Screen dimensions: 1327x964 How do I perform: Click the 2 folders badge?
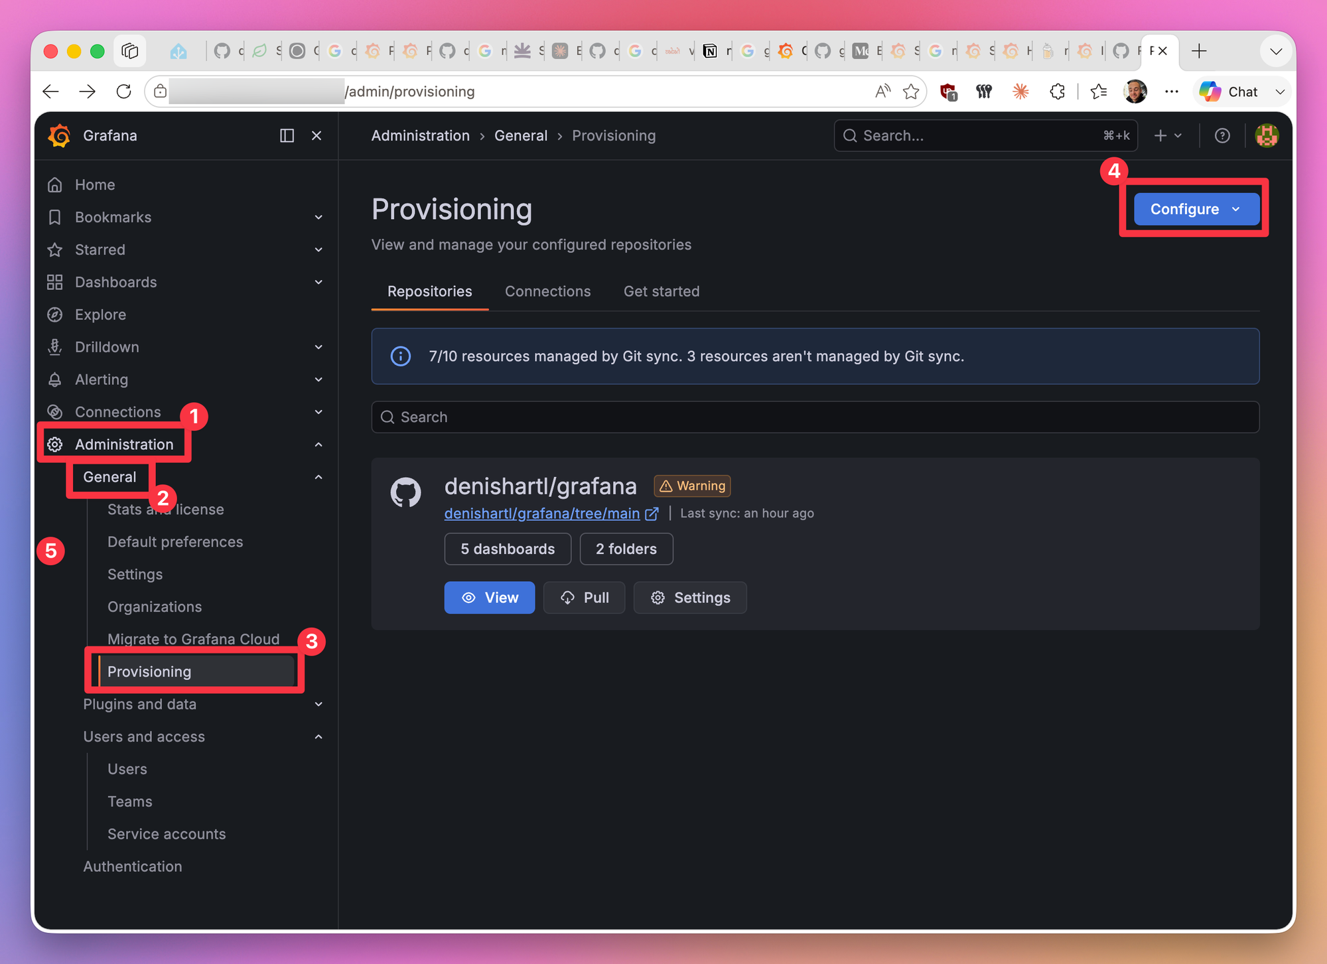[626, 549]
